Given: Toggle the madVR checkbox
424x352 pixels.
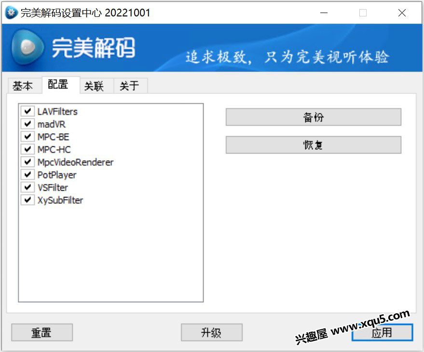Looking at the screenshot, I should [x=27, y=124].
